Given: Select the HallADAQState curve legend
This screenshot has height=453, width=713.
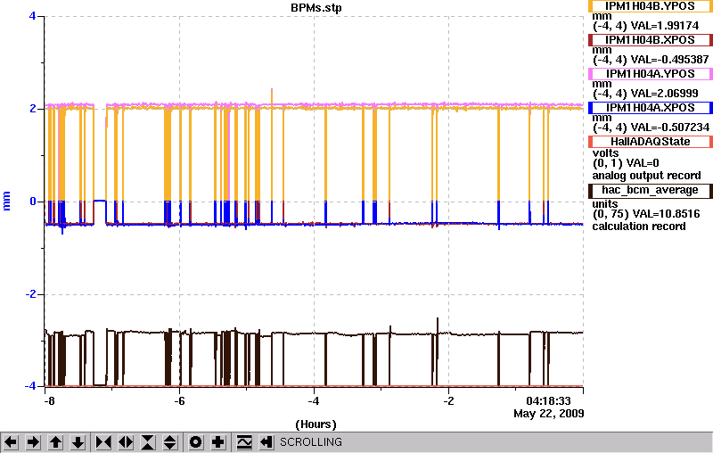Looking at the screenshot, I should pyautogui.click(x=650, y=142).
